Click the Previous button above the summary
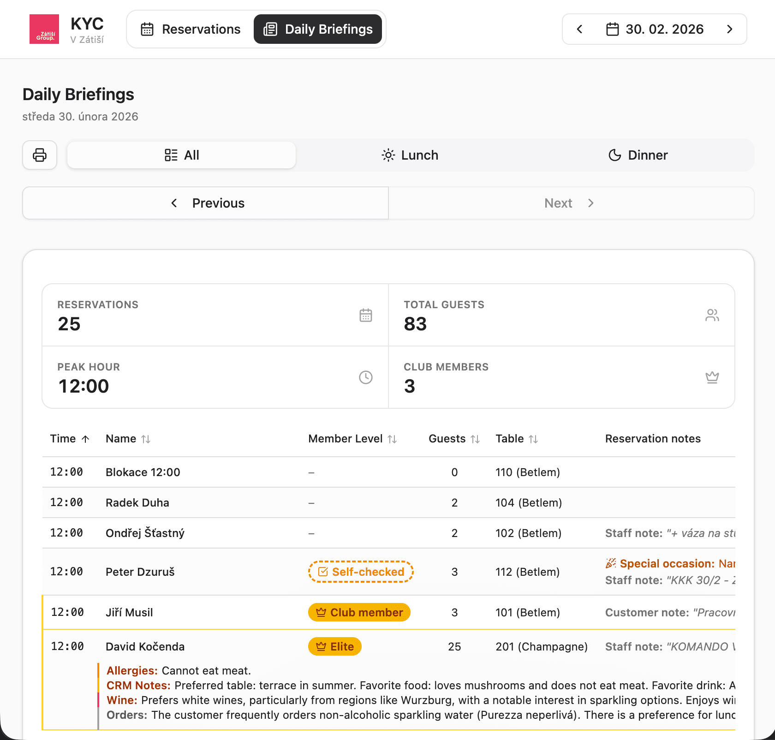The image size is (775, 740). click(205, 203)
